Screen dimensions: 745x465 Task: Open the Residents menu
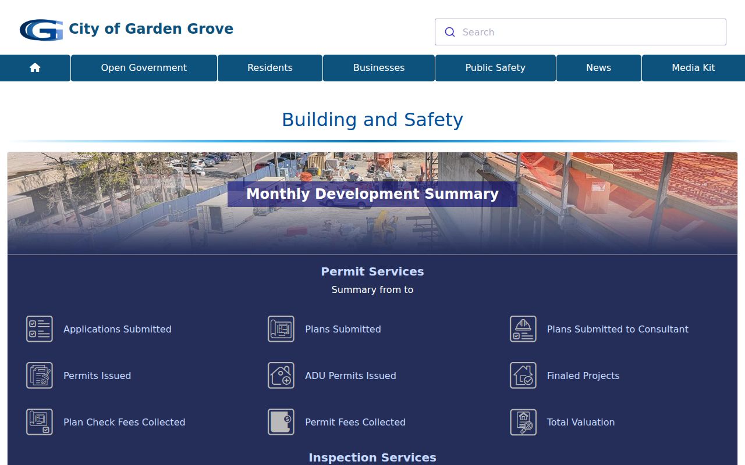coord(270,68)
